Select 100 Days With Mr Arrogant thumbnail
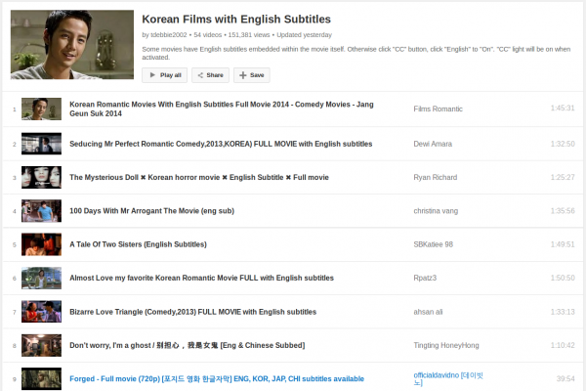This screenshot has height=391, width=586. (x=42, y=211)
